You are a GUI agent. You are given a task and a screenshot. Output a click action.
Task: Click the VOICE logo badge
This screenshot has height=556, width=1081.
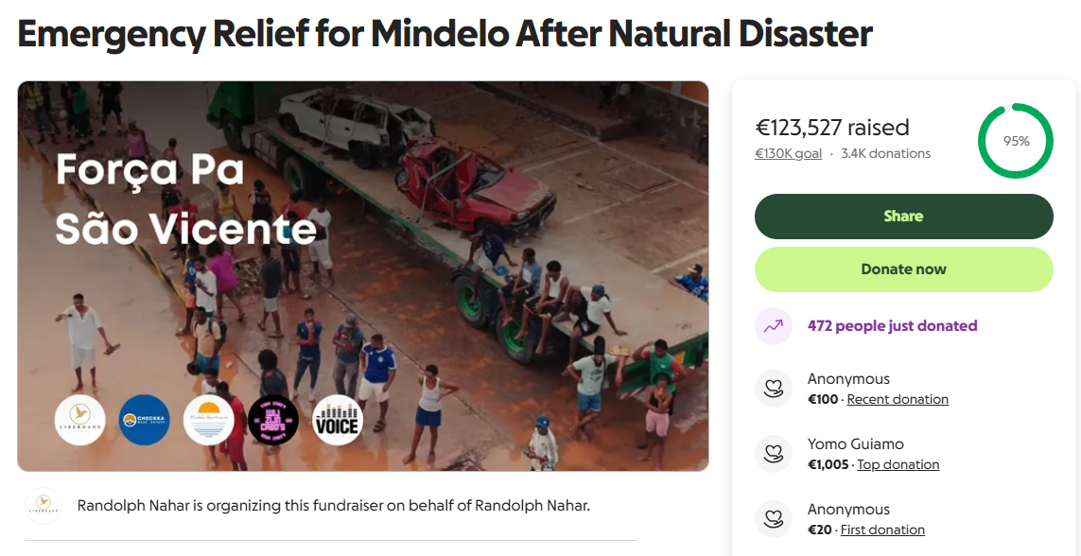[338, 420]
